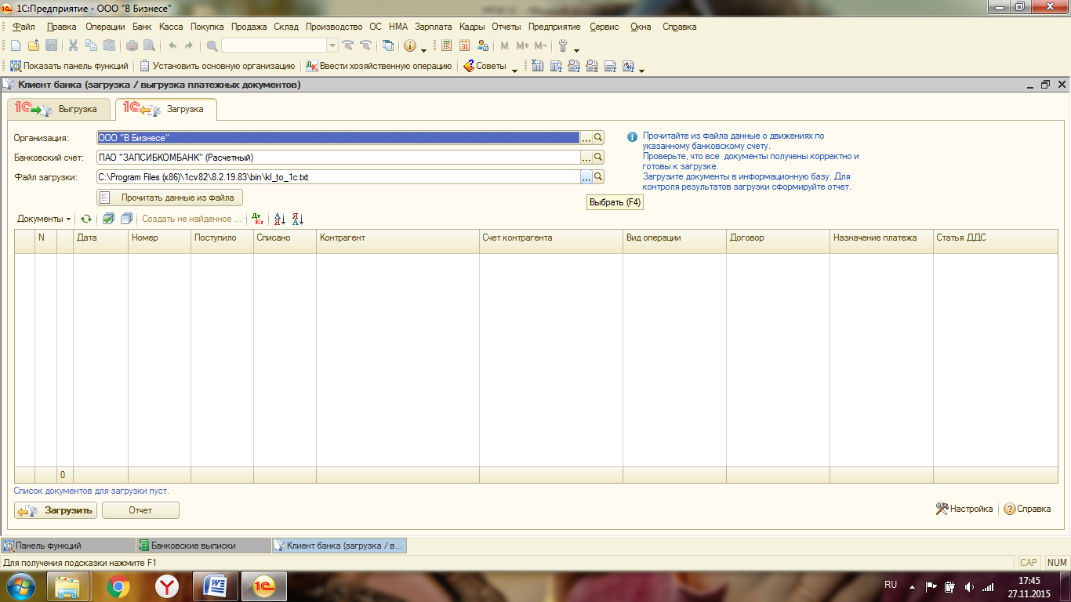The width and height of the screenshot is (1071, 602).
Task: Click the print icon in the toolbar
Action: [130, 45]
